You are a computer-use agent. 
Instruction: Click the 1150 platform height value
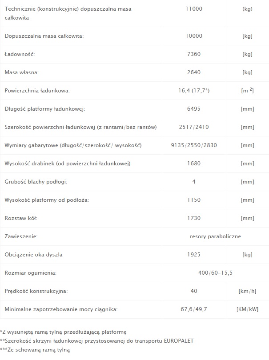194,200
